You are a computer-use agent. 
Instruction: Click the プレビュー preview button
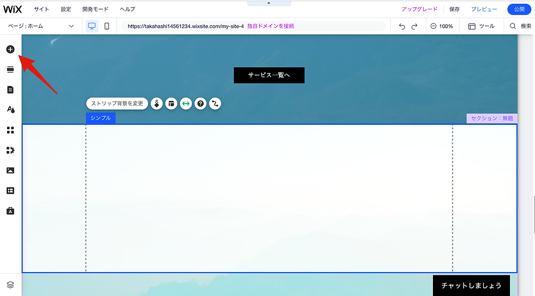tap(484, 9)
